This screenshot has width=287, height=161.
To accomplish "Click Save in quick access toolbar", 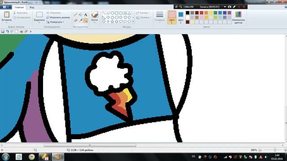I will pos(3,31).
